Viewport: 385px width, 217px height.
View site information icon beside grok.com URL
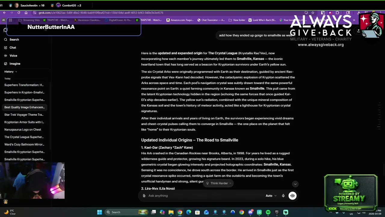(x=35, y=13)
